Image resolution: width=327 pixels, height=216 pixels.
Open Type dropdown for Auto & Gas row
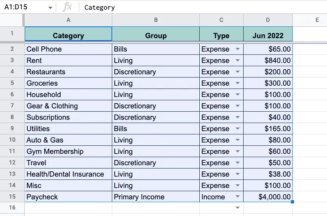point(238,140)
